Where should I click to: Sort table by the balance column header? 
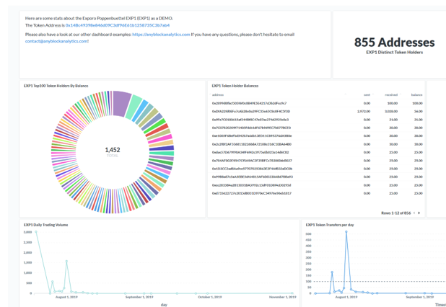[x=416, y=95]
